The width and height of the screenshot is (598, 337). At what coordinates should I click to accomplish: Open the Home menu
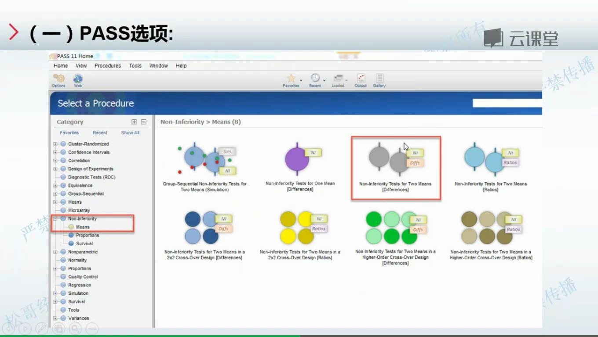point(61,66)
